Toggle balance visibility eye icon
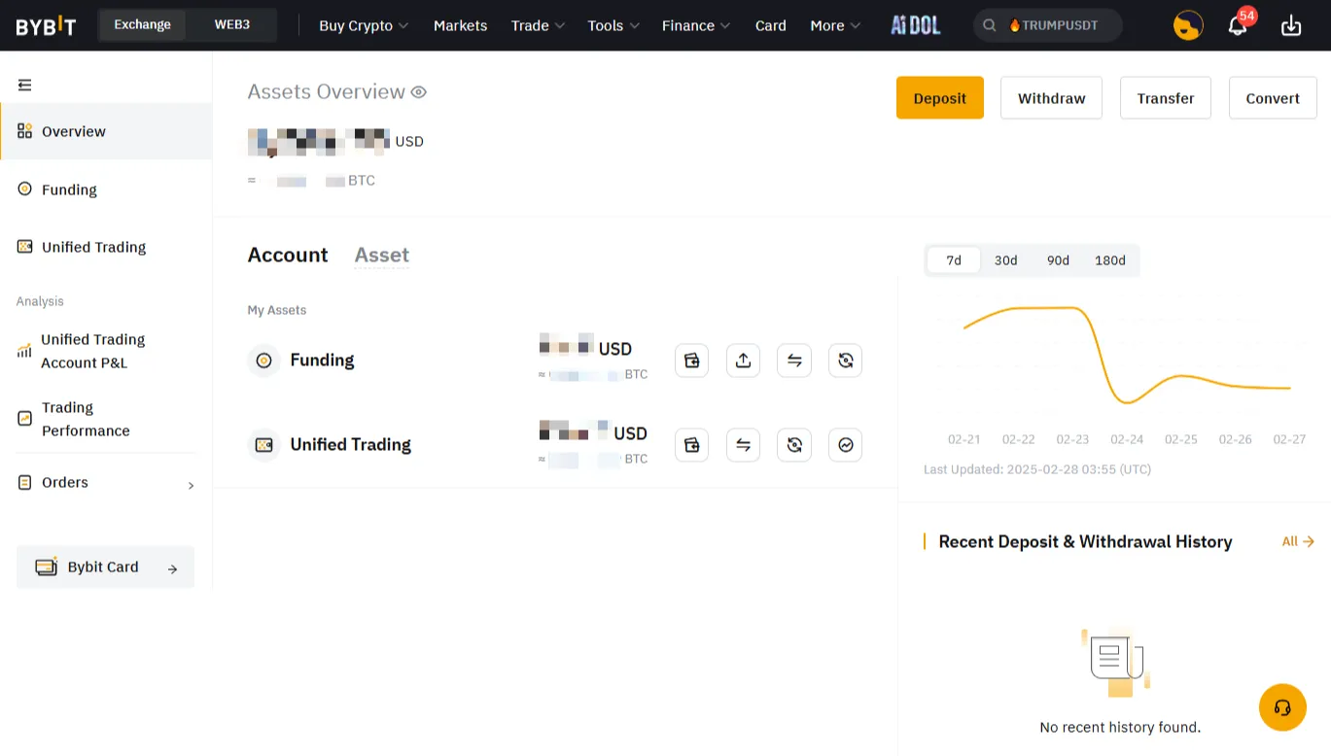 click(x=419, y=92)
